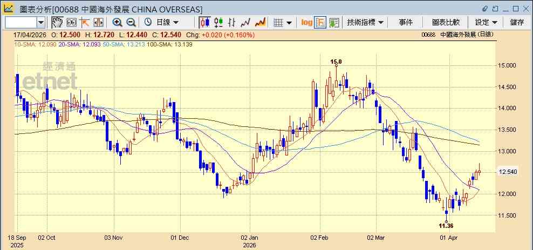Image resolution: width=533 pixels, height=250 pixels.
Task: Zoom out of the chart
Action: click(131, 23)
